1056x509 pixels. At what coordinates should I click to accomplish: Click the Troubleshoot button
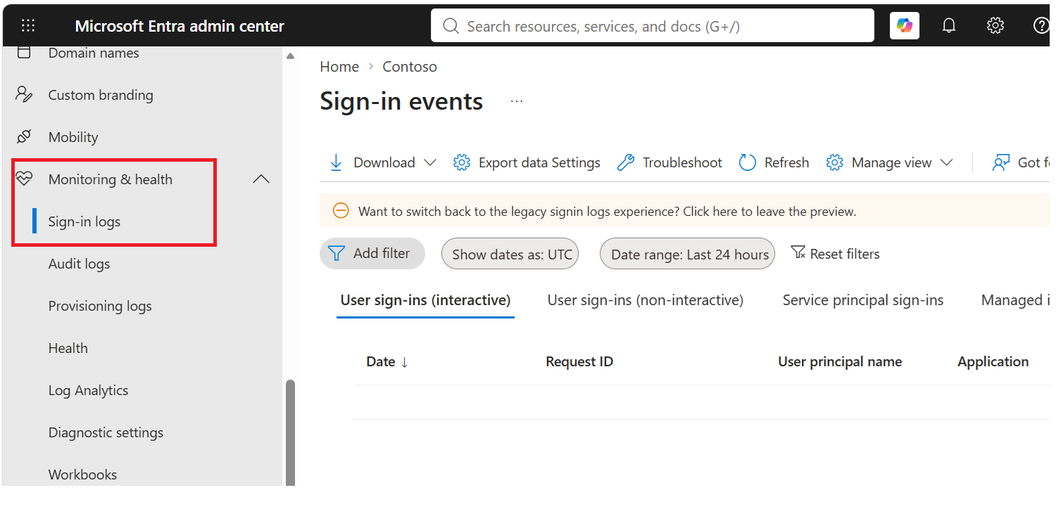pos(670,162)
